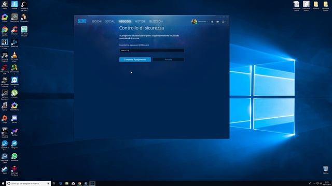
Task: Open the NOTIZIE tab
Action: [x=140, y=21]
